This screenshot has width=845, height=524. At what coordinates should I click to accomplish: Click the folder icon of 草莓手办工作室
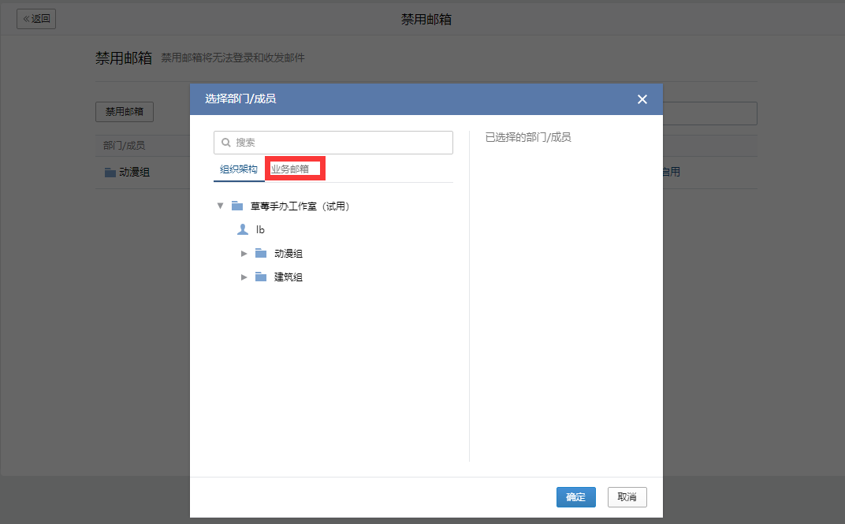click(237, 206)
